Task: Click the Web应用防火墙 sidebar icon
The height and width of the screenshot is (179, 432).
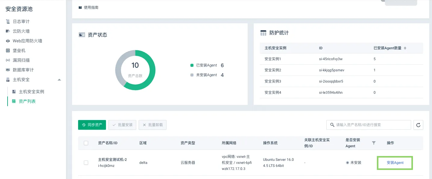Action: (8, 41)
